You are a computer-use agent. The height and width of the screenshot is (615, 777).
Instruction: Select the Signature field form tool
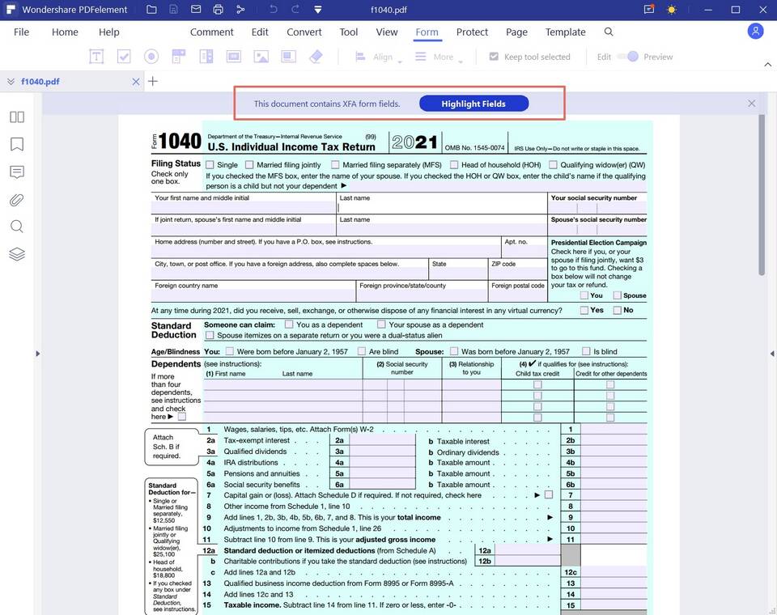pyautogui.click(x=288, y=57)
